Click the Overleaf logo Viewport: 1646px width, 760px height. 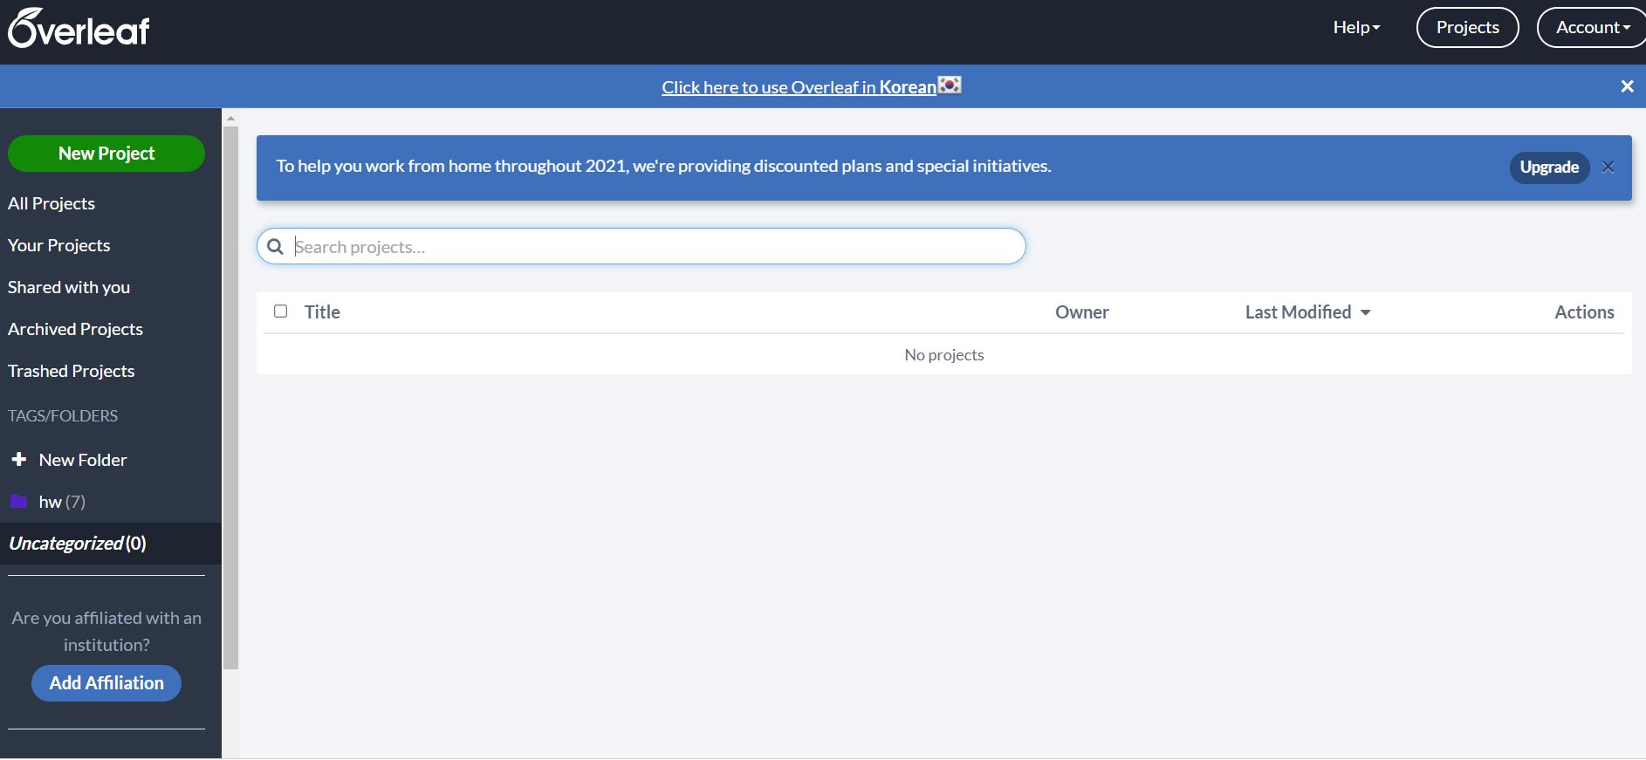point(79,29)
